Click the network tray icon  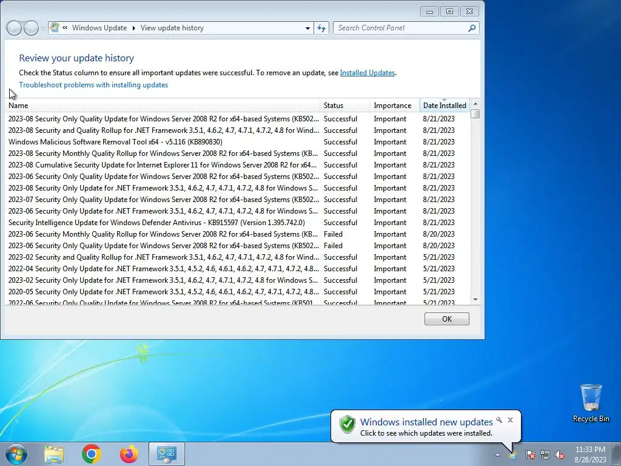(545, 454)
